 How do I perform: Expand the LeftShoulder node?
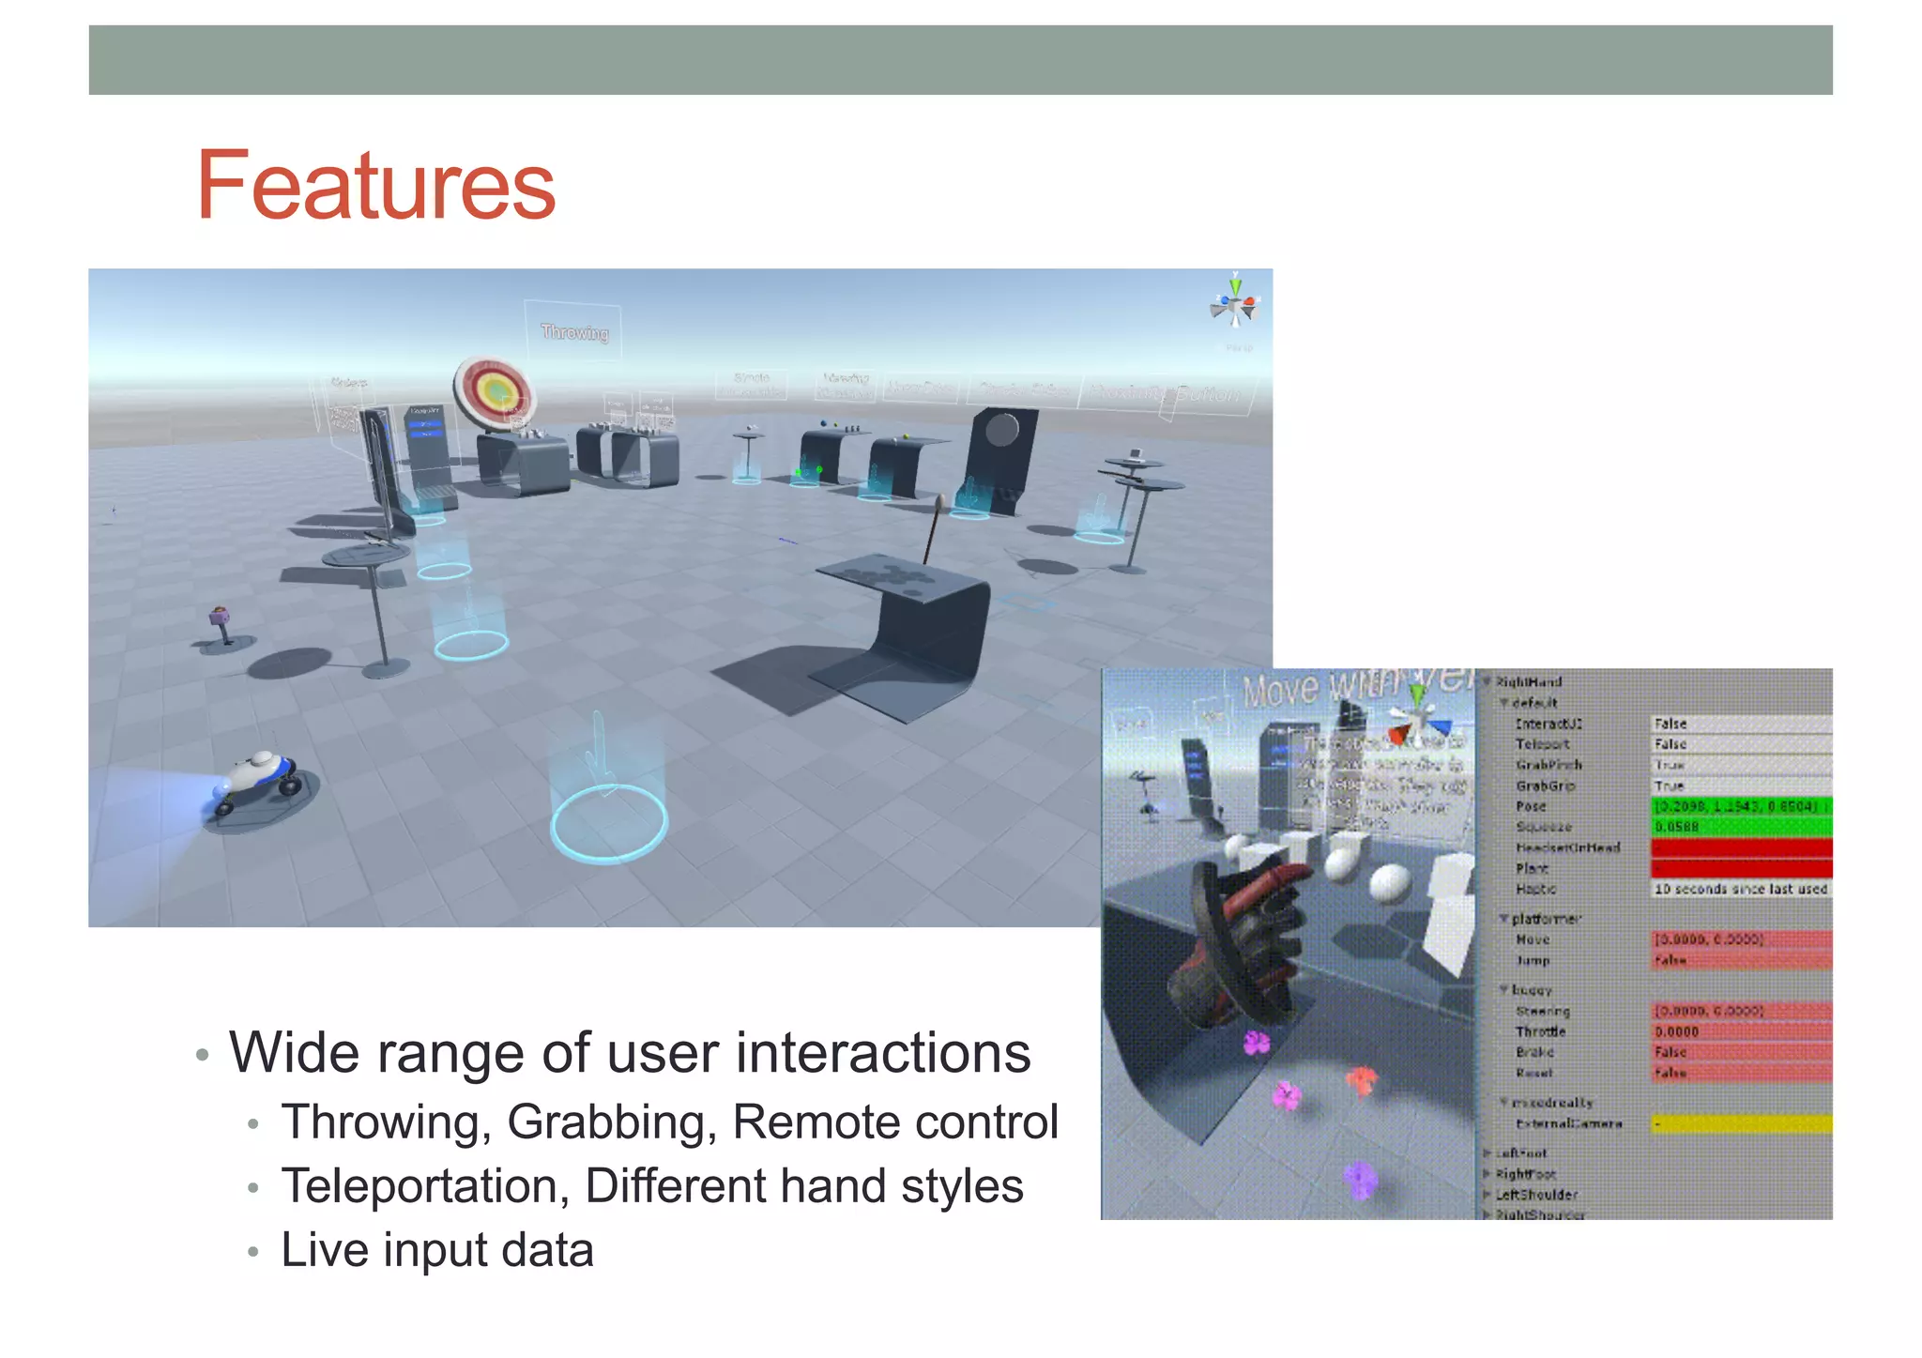pos(1487,1195)
